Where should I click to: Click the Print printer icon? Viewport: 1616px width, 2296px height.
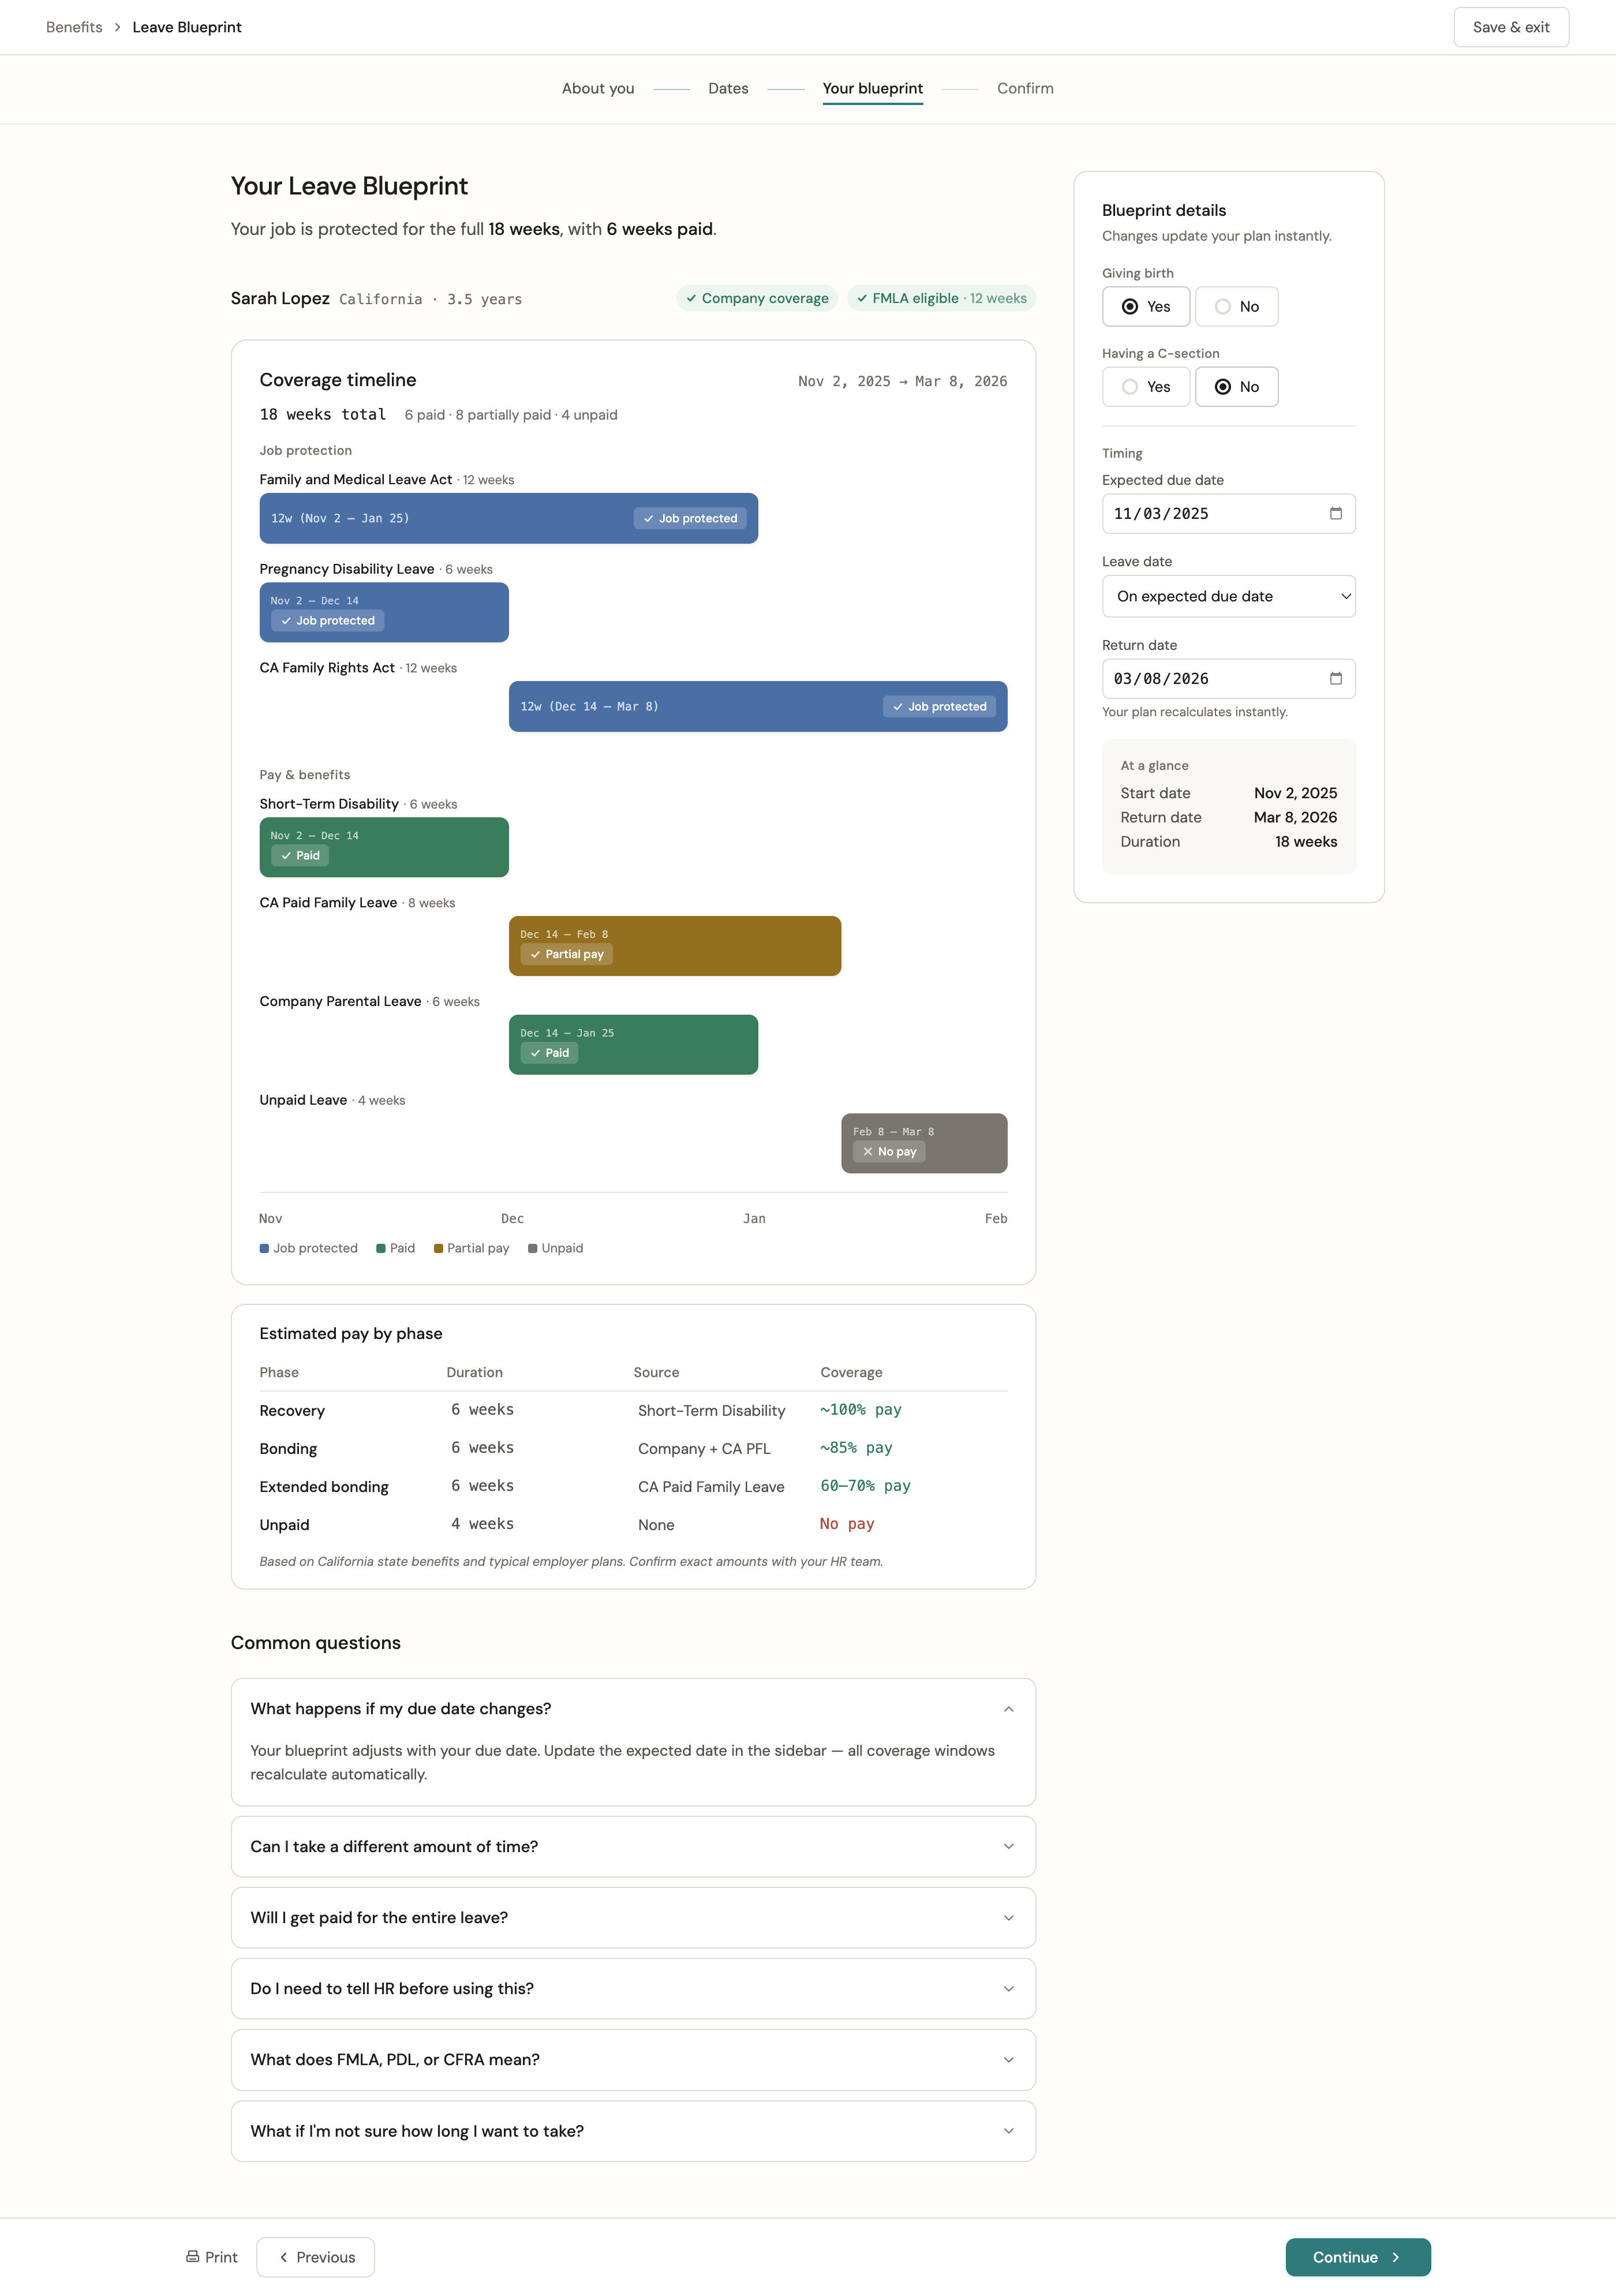[192, 2257]
